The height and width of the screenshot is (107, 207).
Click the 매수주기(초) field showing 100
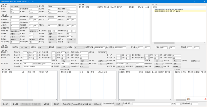(x=34, y=42)
